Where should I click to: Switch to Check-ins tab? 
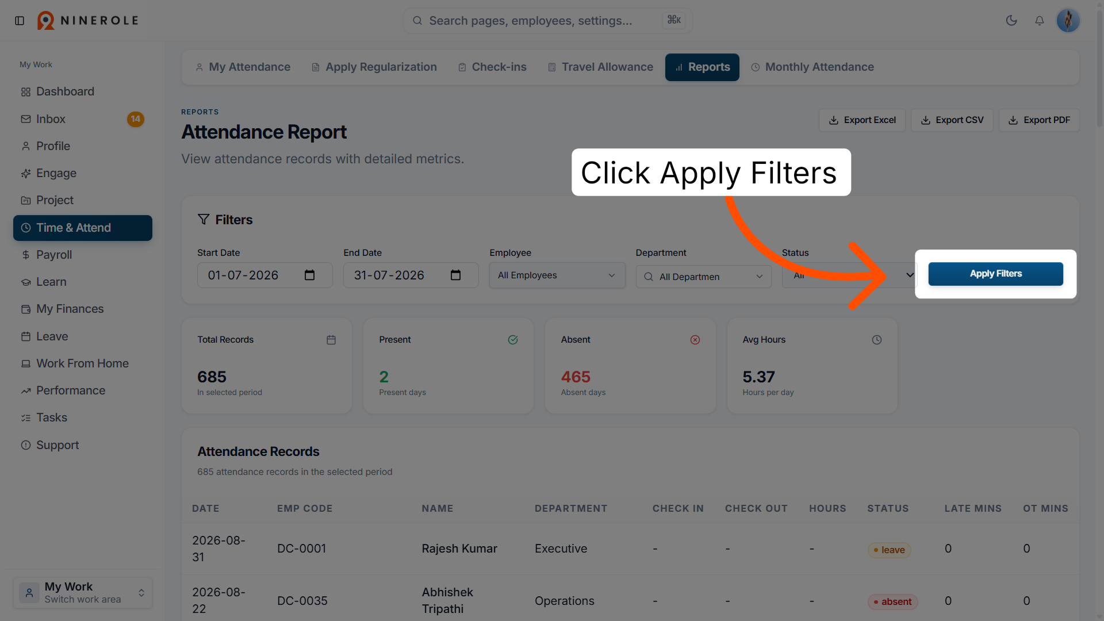point(492,67)
